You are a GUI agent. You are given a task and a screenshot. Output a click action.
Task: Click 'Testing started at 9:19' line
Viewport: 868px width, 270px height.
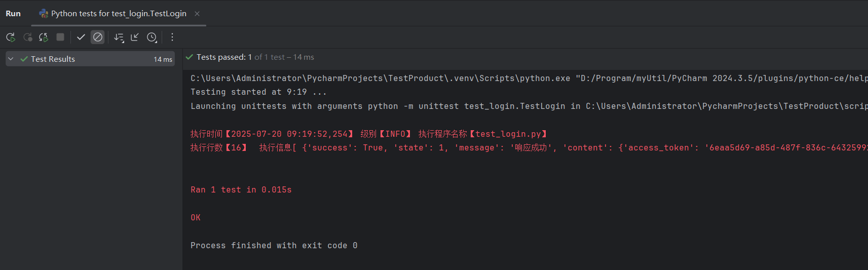[258, 92]
